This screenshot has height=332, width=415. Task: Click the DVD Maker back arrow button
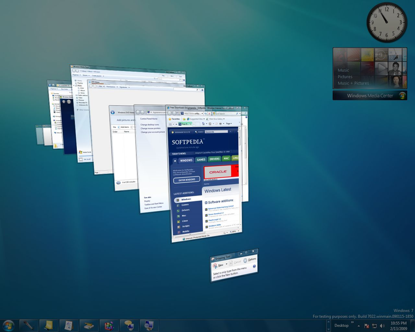113,112
